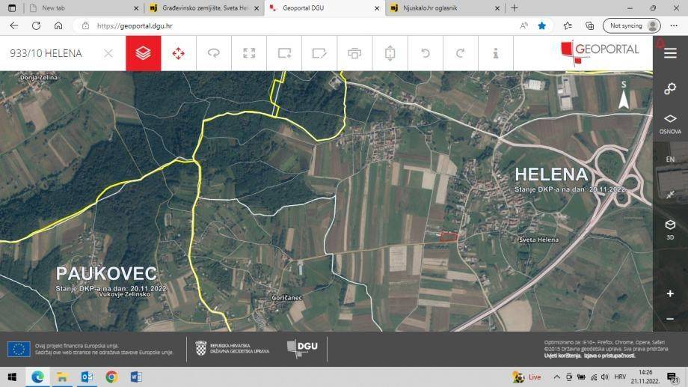Zoom in with the plus button
This screenshot has height=387, width=688.
pyautogui.click(x=670, y=293)
